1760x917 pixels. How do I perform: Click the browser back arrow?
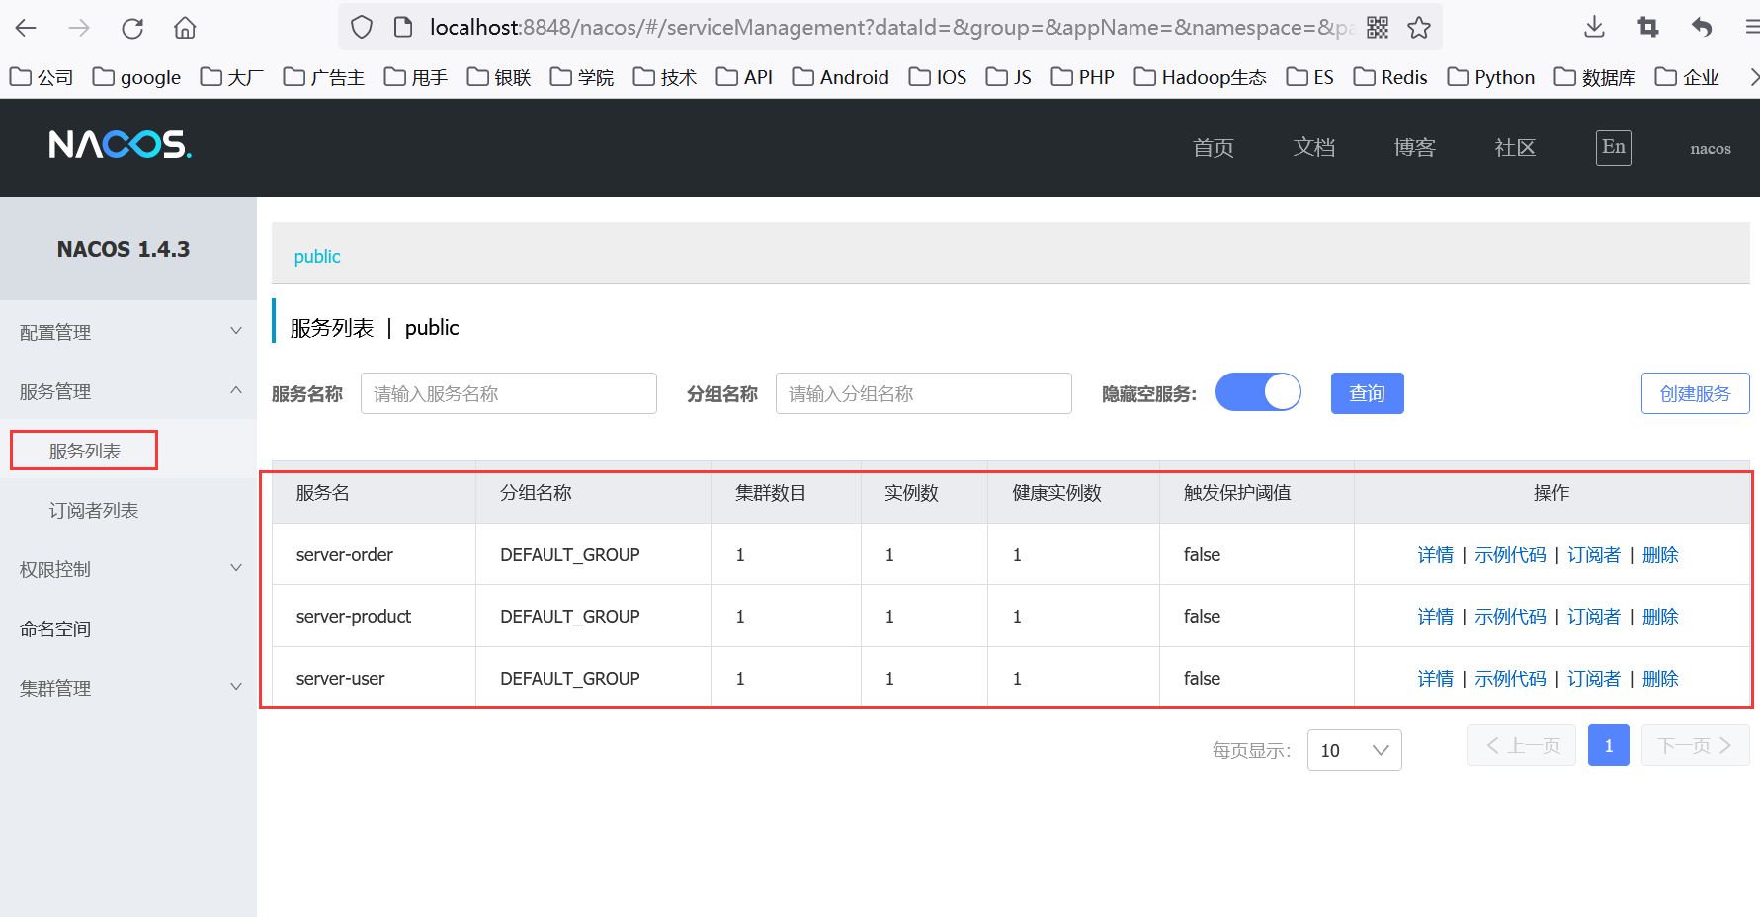click(27, 28)
